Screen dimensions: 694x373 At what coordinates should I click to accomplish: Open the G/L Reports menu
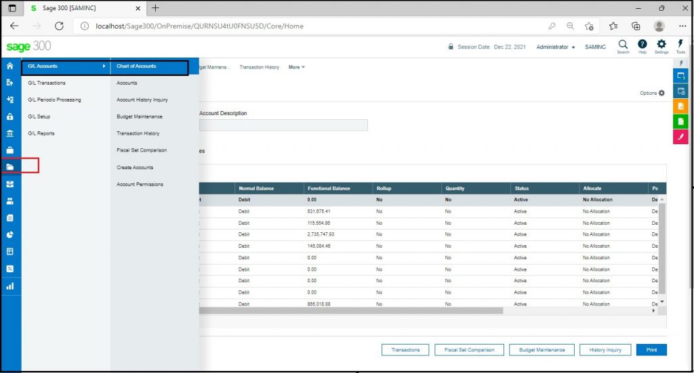tap(41, 133)
